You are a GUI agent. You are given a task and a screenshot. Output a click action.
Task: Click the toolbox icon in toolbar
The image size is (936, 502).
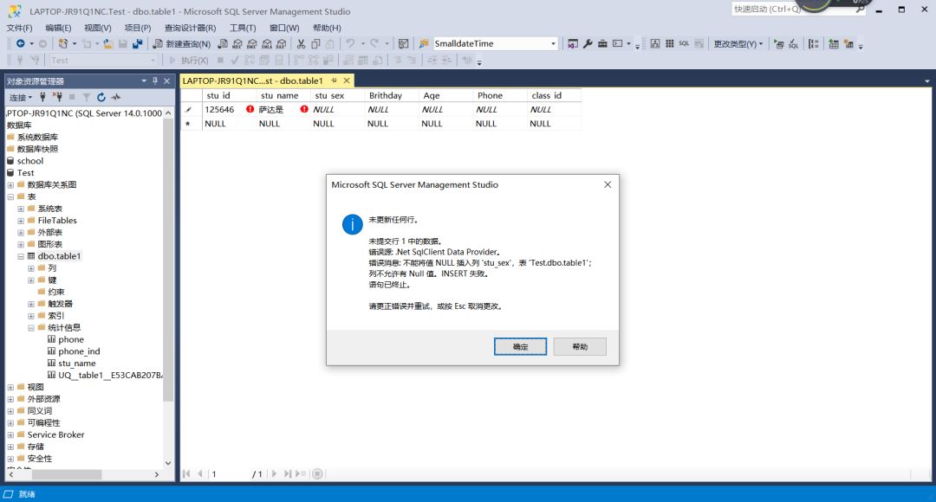tap(603, 43)
